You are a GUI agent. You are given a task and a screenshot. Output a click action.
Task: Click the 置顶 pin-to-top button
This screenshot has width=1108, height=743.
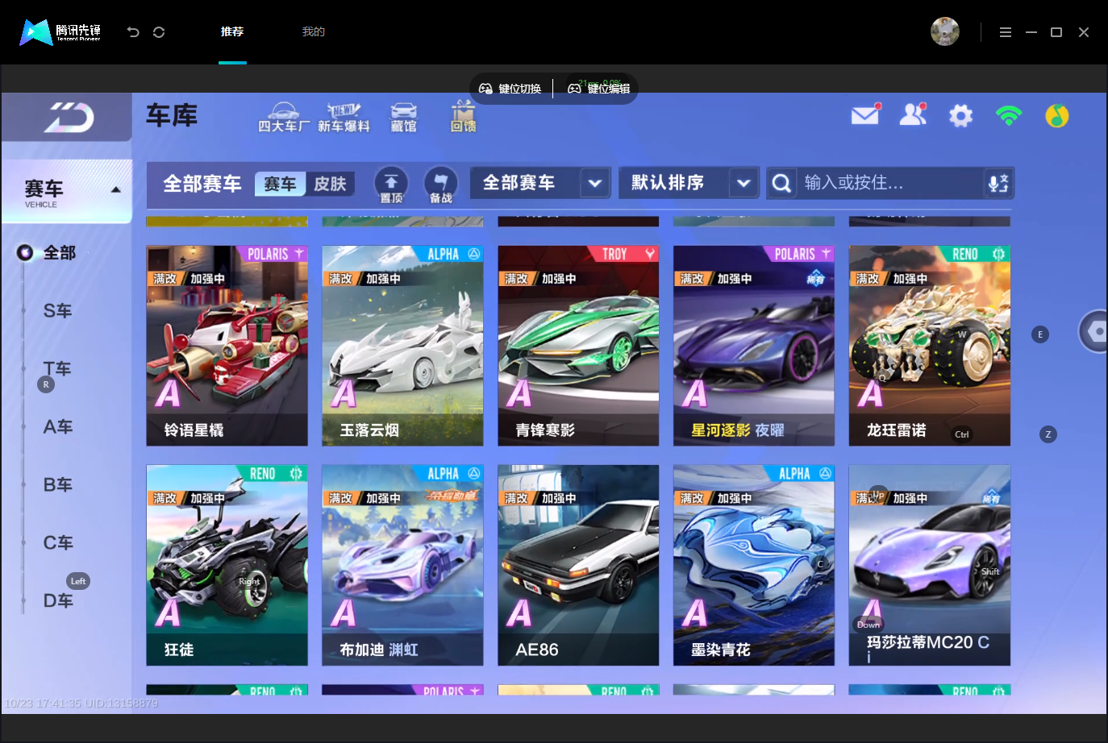(391, 185)
